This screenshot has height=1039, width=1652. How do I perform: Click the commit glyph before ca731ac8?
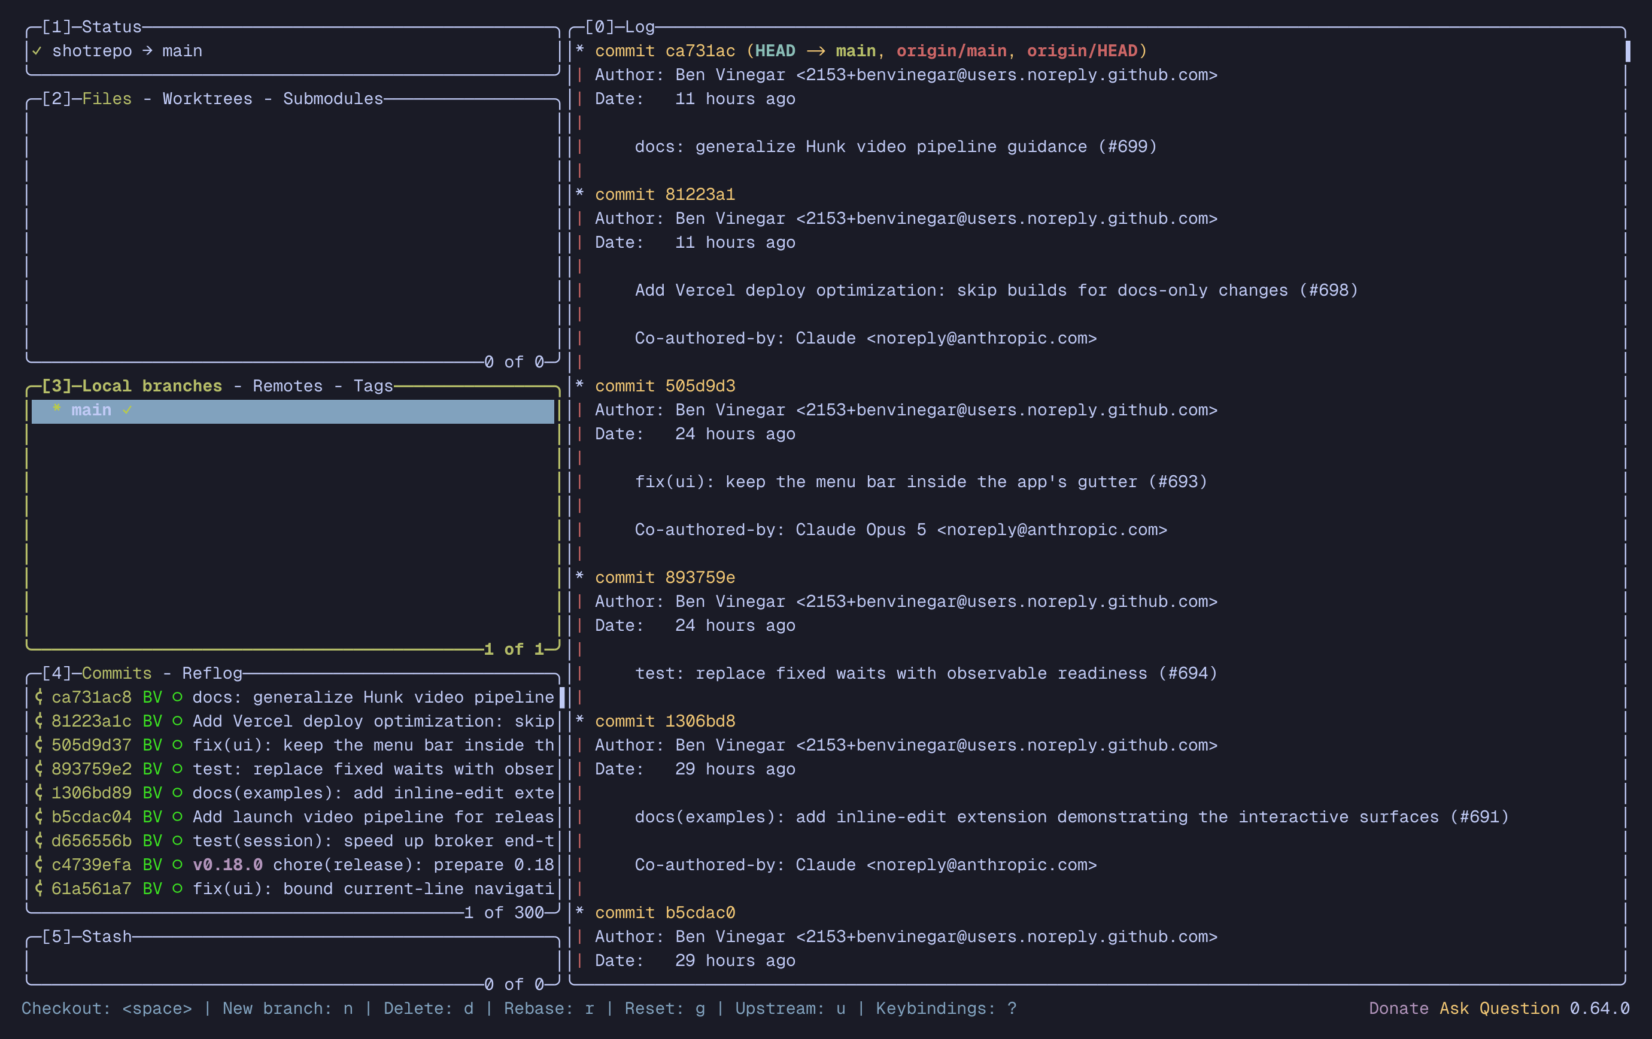point(38,697)
